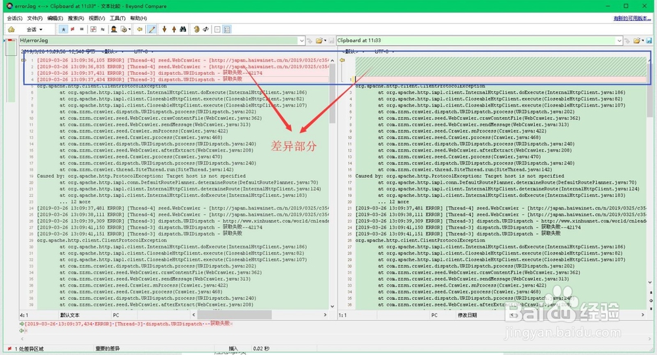
Task: Click '插入' insert mode indicator
Action: pyautogui.click(x=233, y=348)
